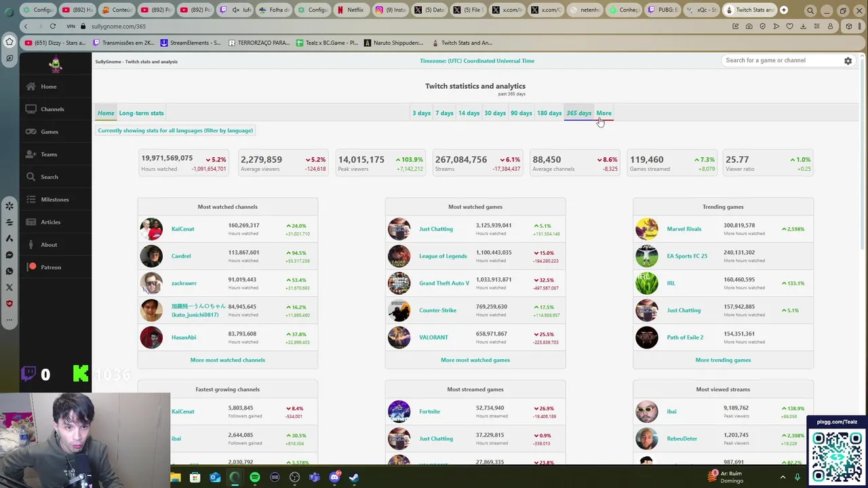Open the Patreon sidebar link
This screenshot has height=488, width=868.
[50, 267]
